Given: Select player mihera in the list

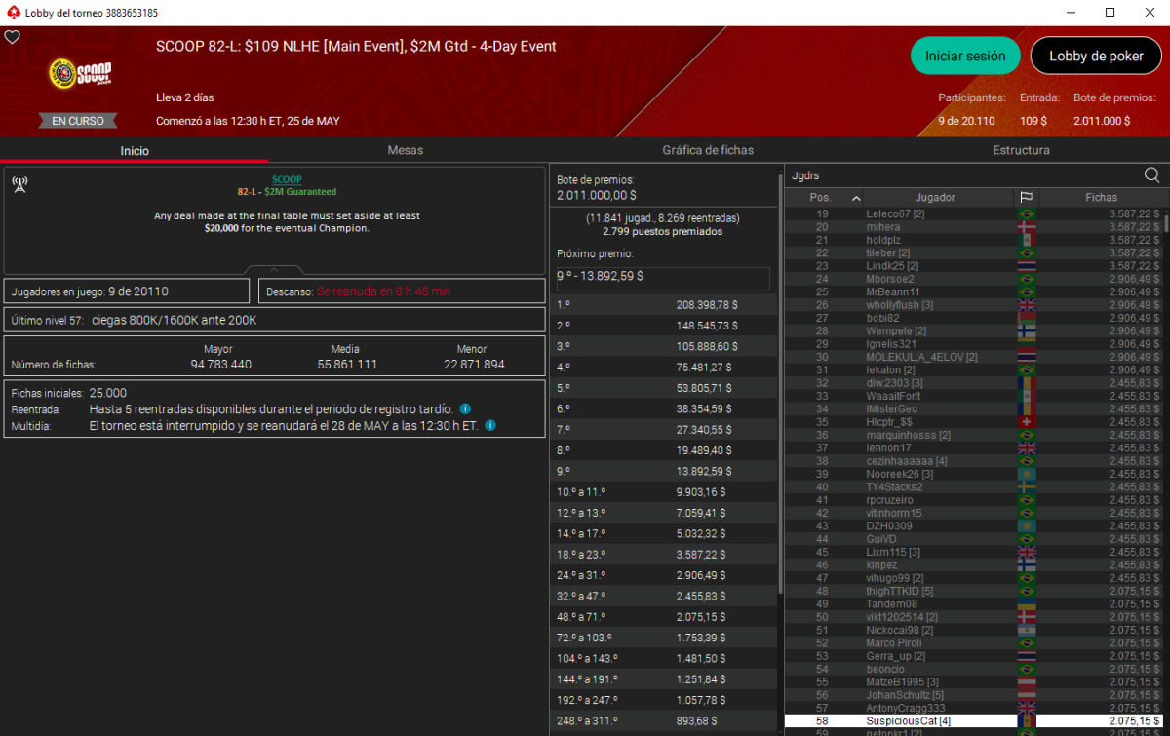Looking at the screenshot, I should (973, 226).
